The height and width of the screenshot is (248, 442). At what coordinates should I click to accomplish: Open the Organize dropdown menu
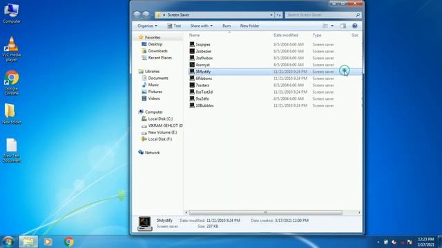147,26
